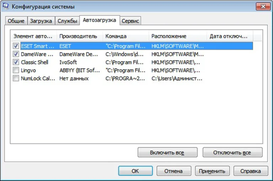
Task: Click the Включить все button
Action: [x=167, y=153]
